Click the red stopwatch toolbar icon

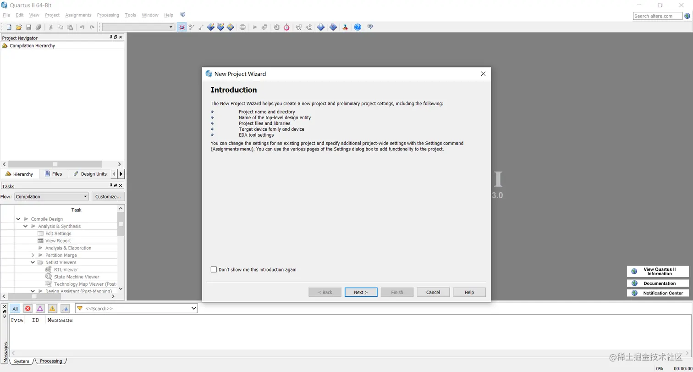286,27
